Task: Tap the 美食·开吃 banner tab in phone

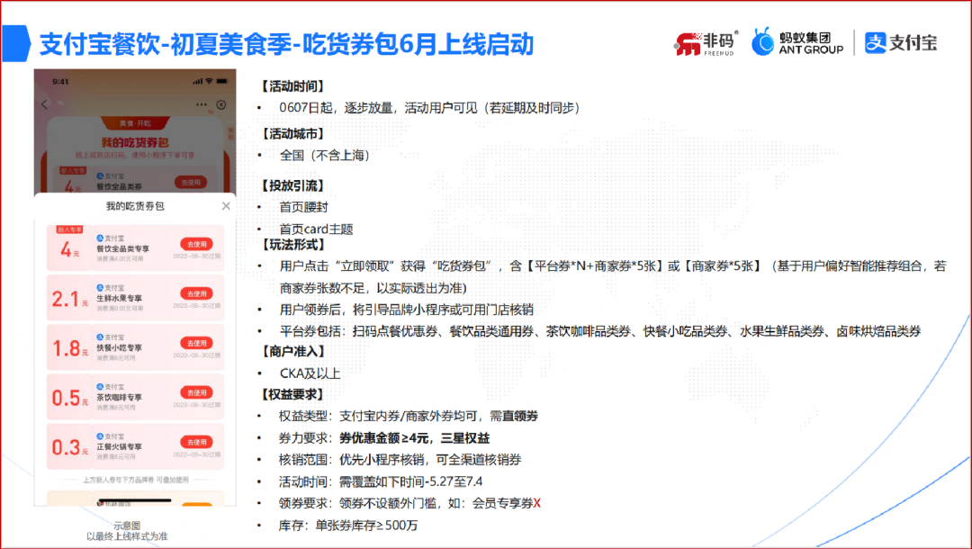Action: 135,122
